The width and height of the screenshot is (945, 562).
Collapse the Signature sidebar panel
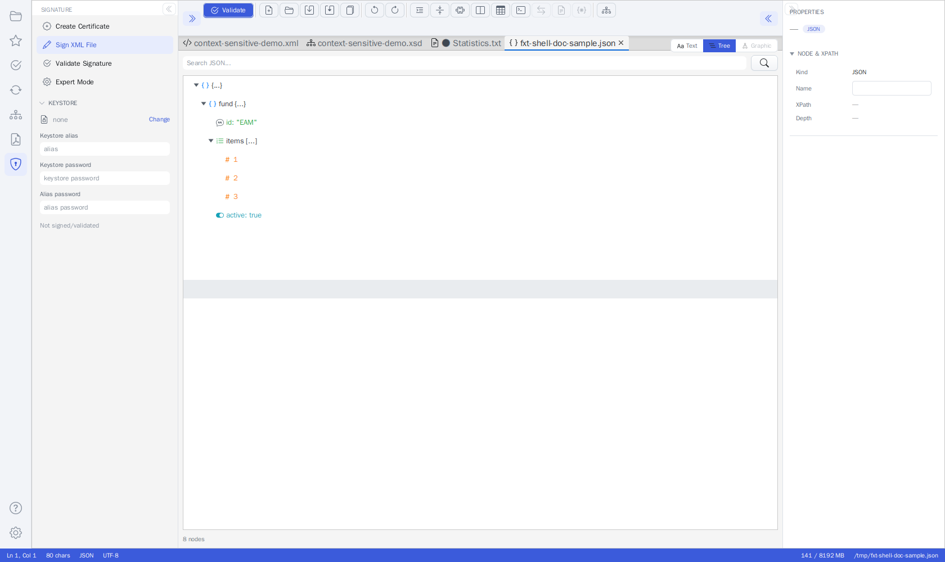pos(169,9)
